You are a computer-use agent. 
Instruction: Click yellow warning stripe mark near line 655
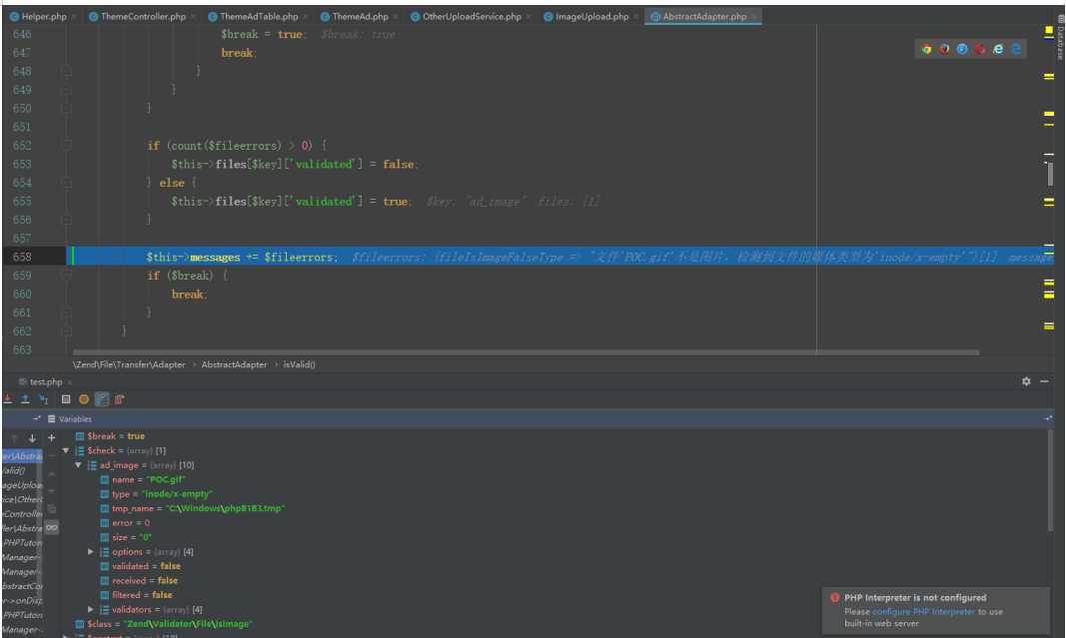1049,202
